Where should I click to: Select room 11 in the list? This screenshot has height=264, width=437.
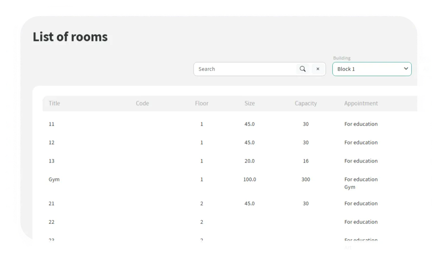tap(52, 124)
